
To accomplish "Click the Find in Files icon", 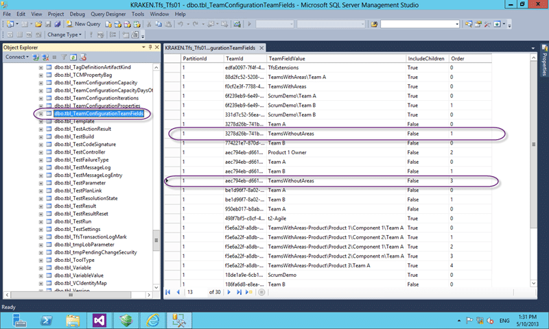I will [374, 24].
